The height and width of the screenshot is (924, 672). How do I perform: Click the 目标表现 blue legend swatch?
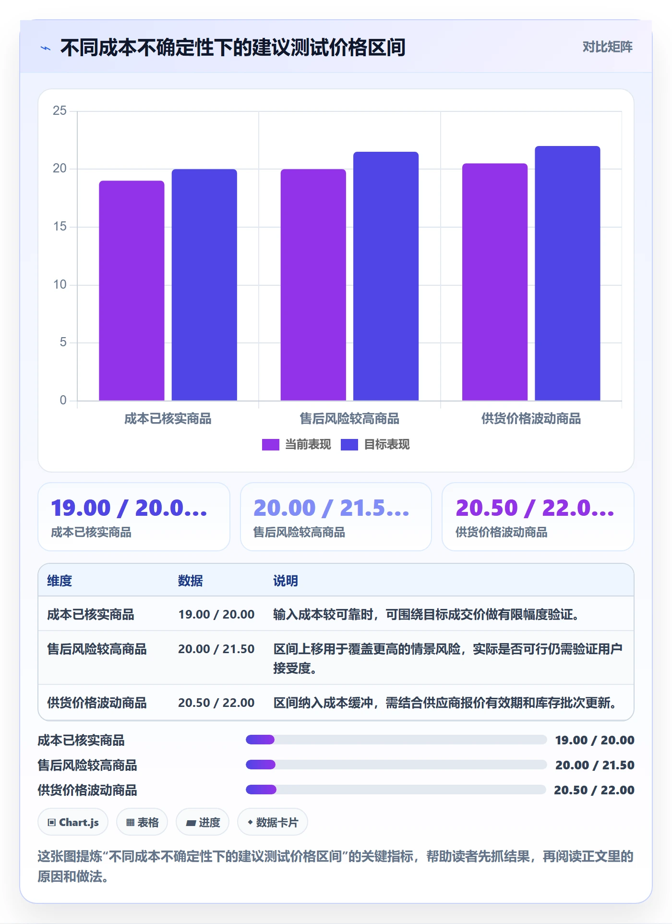pyautogui.click(x=349, y=445)
